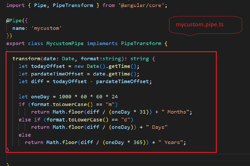Click the number 1000
This screenshot has height=166, width=250.
click(65, 97)
